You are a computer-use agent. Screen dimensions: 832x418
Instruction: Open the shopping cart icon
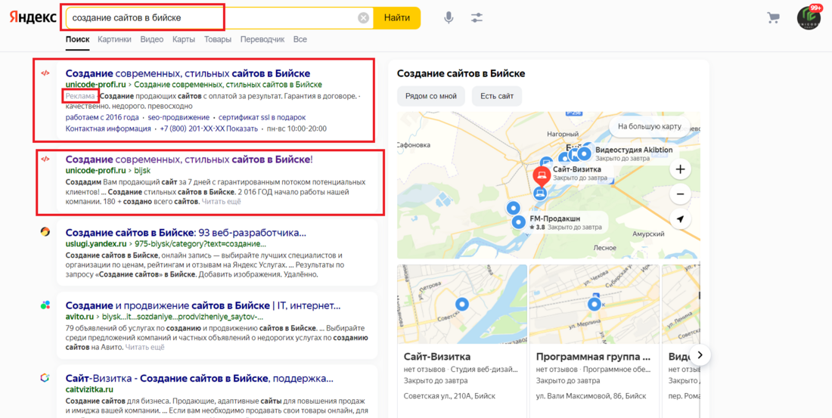773,18
